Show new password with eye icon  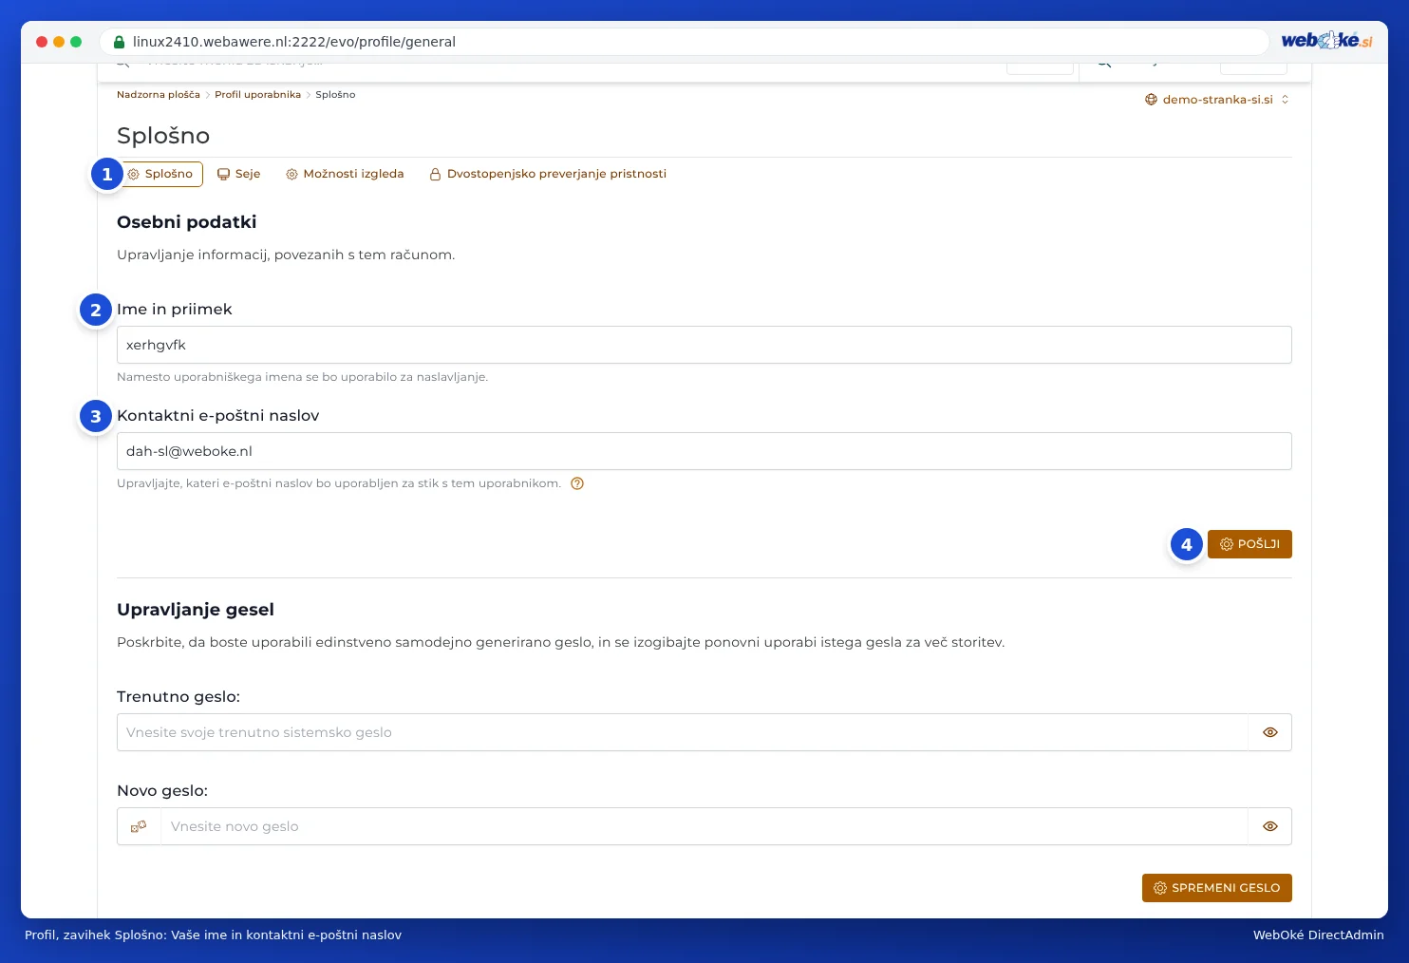point(1270,826)
